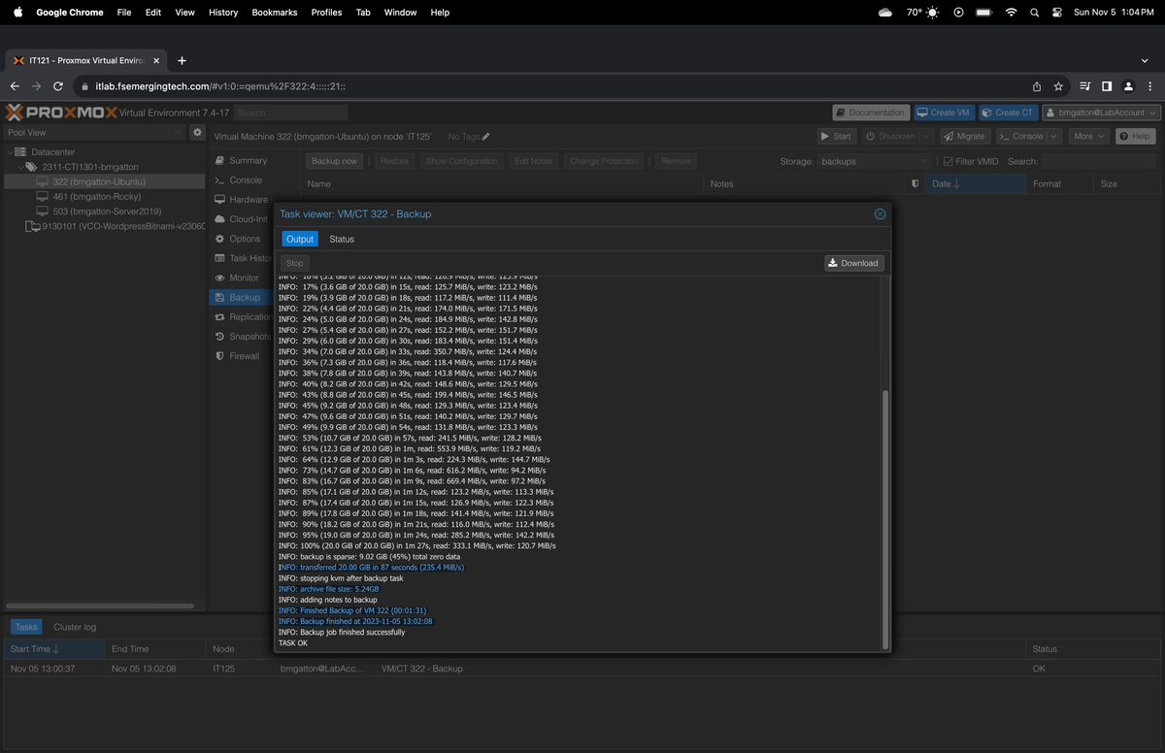
Task: Open the bmgatton@LabAccount user menu
Action: [1101, 113]
